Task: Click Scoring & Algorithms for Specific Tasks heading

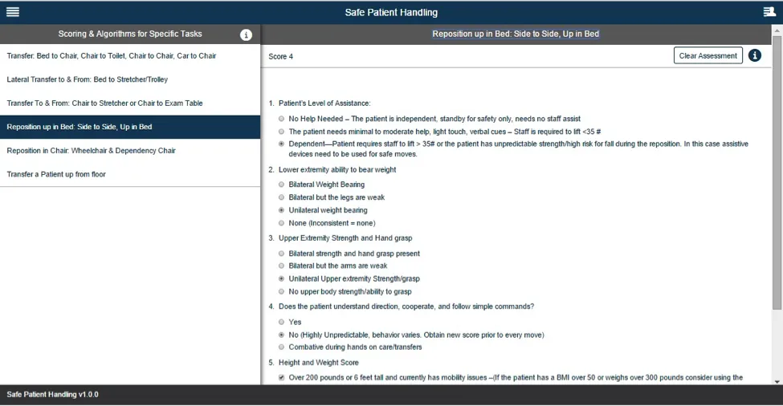Action: (x=130, y=34)
